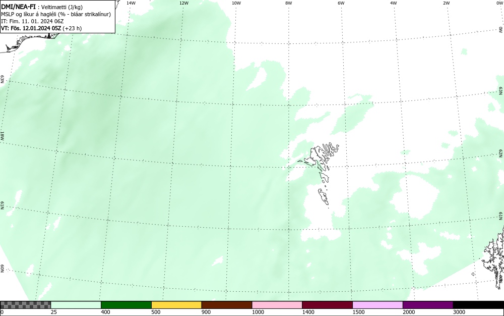Click the '10W' longitude label
The width and height of the screenshot is (504, 316).
[x=236, y=3]
